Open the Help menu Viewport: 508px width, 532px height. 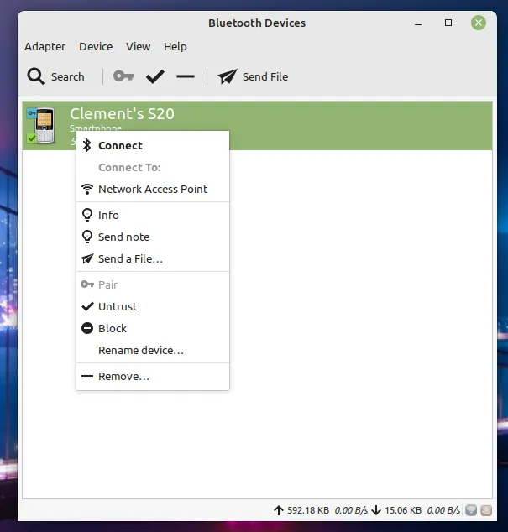(x=175, y=46)
